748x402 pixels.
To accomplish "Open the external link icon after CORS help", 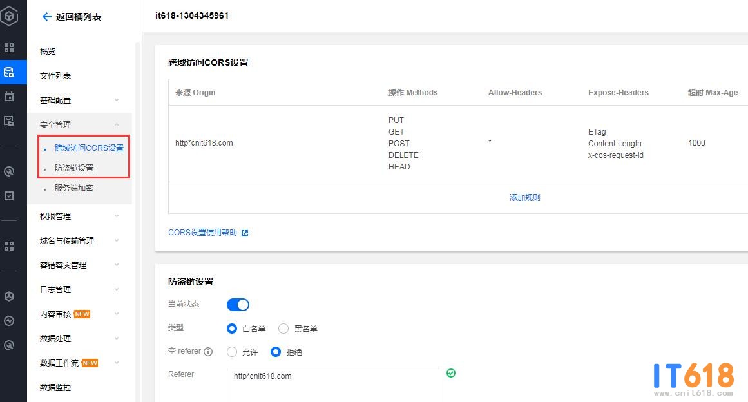I will [x=245, y=233].
